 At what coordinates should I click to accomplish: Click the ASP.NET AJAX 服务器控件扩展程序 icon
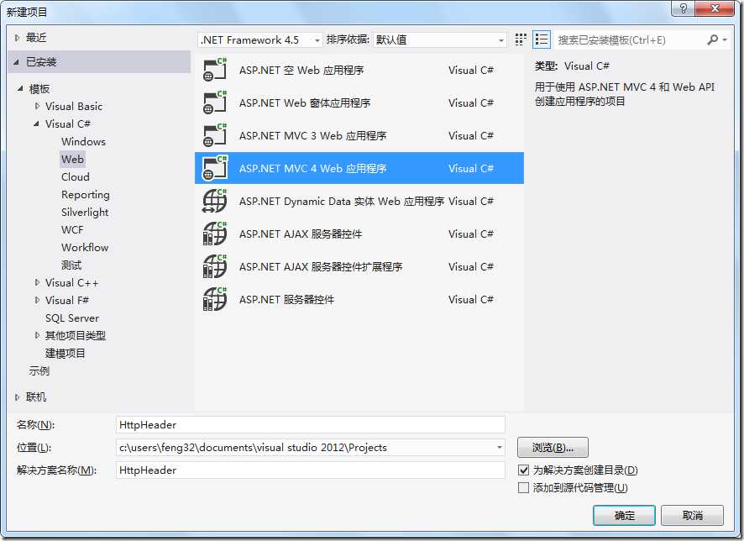coord(215,266)
